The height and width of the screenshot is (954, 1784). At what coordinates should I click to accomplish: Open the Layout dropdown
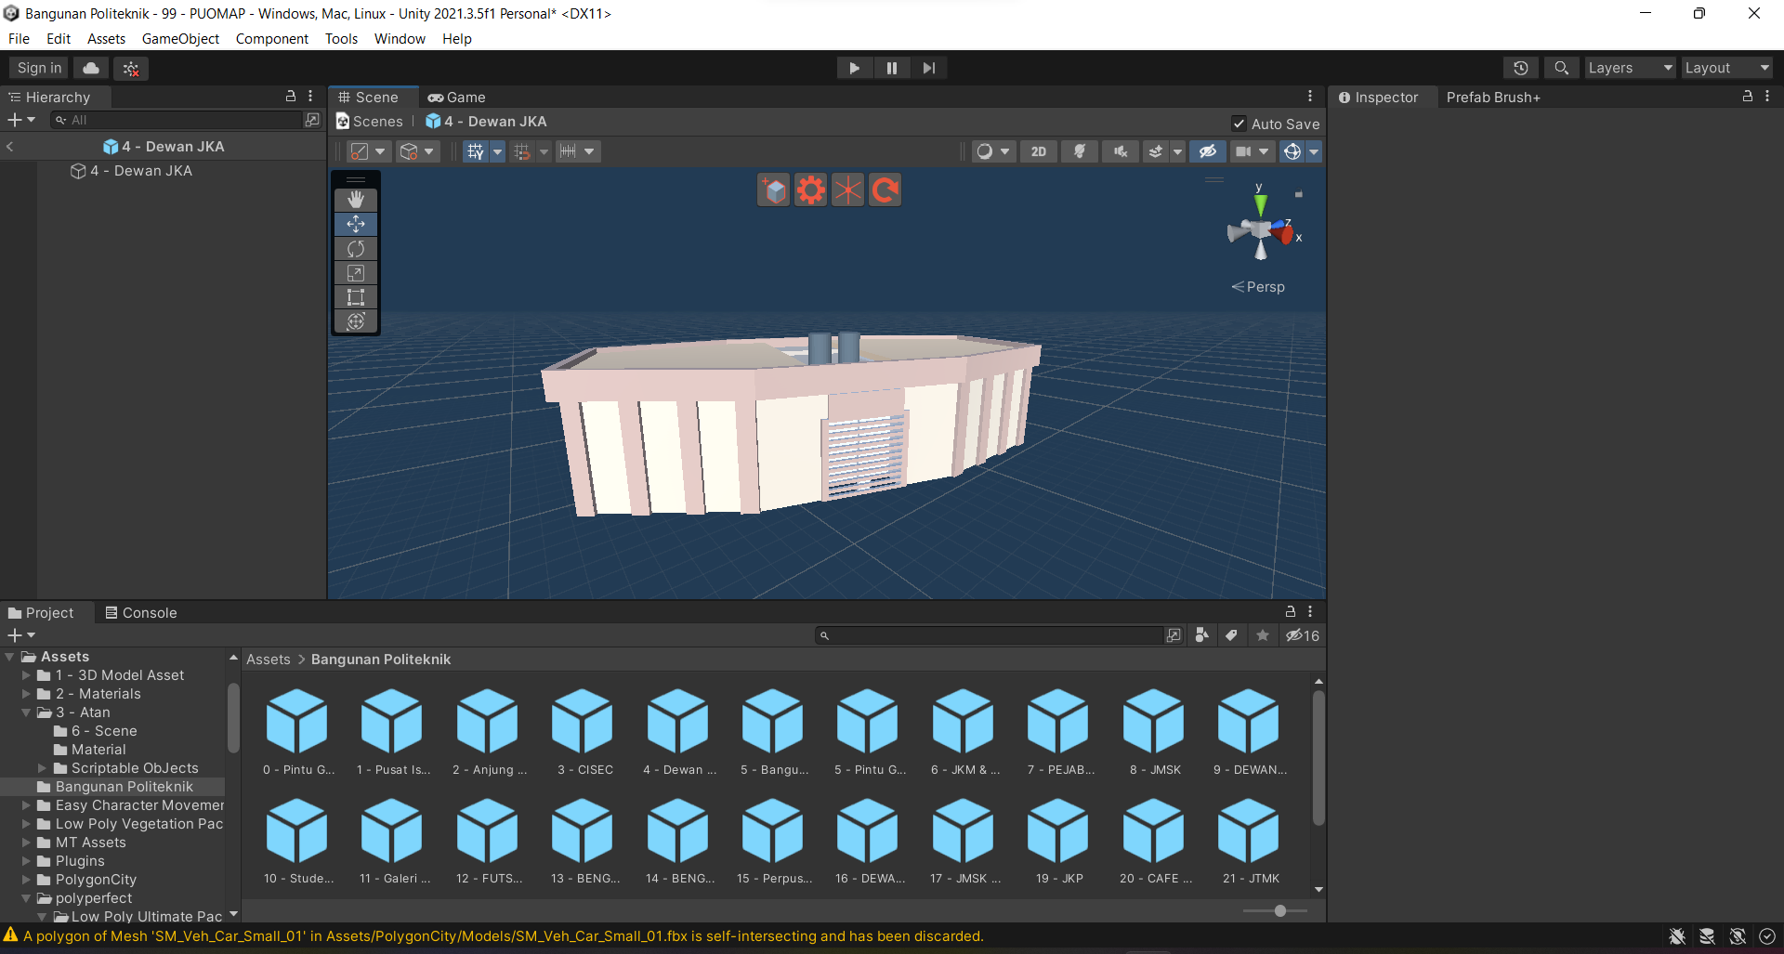(1725, 68)
